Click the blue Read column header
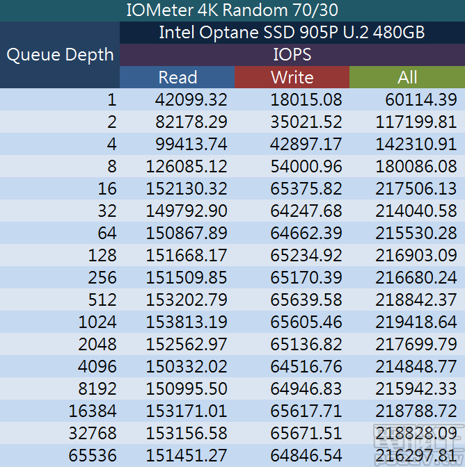The width and height of the screenshot is (465, 467). point(178,77)
